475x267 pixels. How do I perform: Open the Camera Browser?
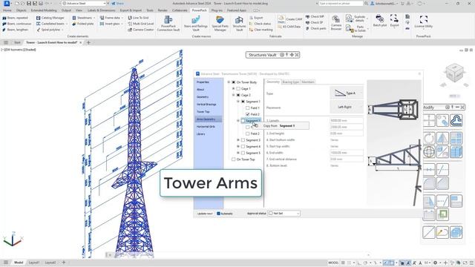[x=336, y=23]
